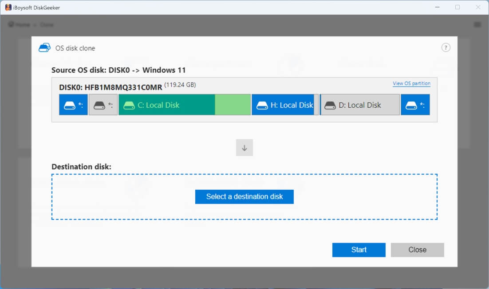This screenshot has width=489, height=289.
Task: Click the H: Local Disk drive icon
Action: (x=262, y=105)
